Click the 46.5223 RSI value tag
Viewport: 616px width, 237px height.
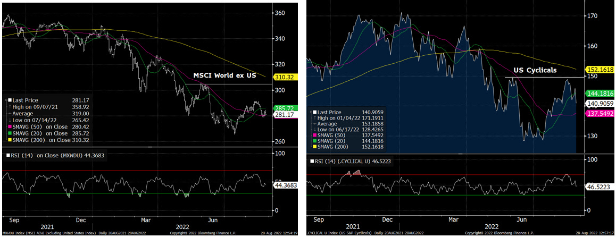click(x=600, y=188)
